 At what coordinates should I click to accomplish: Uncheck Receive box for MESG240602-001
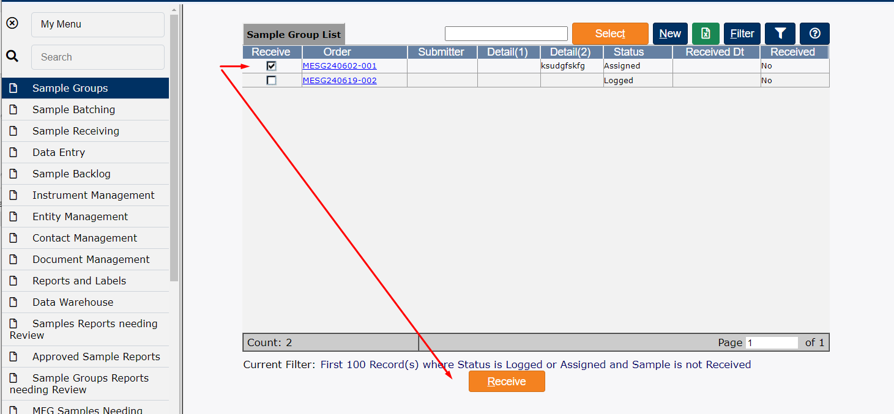[x=272, y=66]
